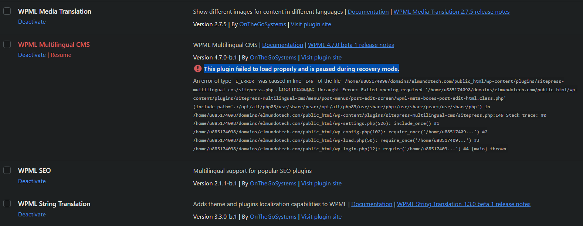Open WPML Multilingual CMS Documentation link
This screenshot has height=226, width=583.
point(282,45)
